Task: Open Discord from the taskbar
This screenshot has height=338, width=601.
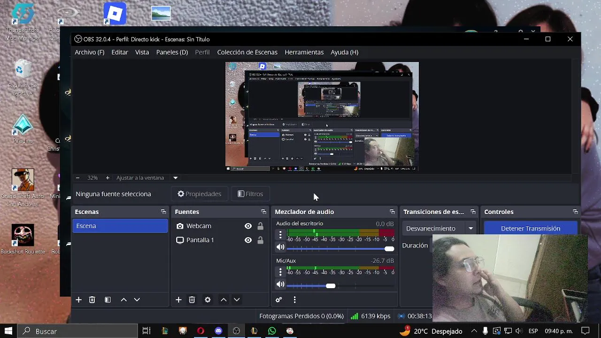Action: click(x=218, y=331)
